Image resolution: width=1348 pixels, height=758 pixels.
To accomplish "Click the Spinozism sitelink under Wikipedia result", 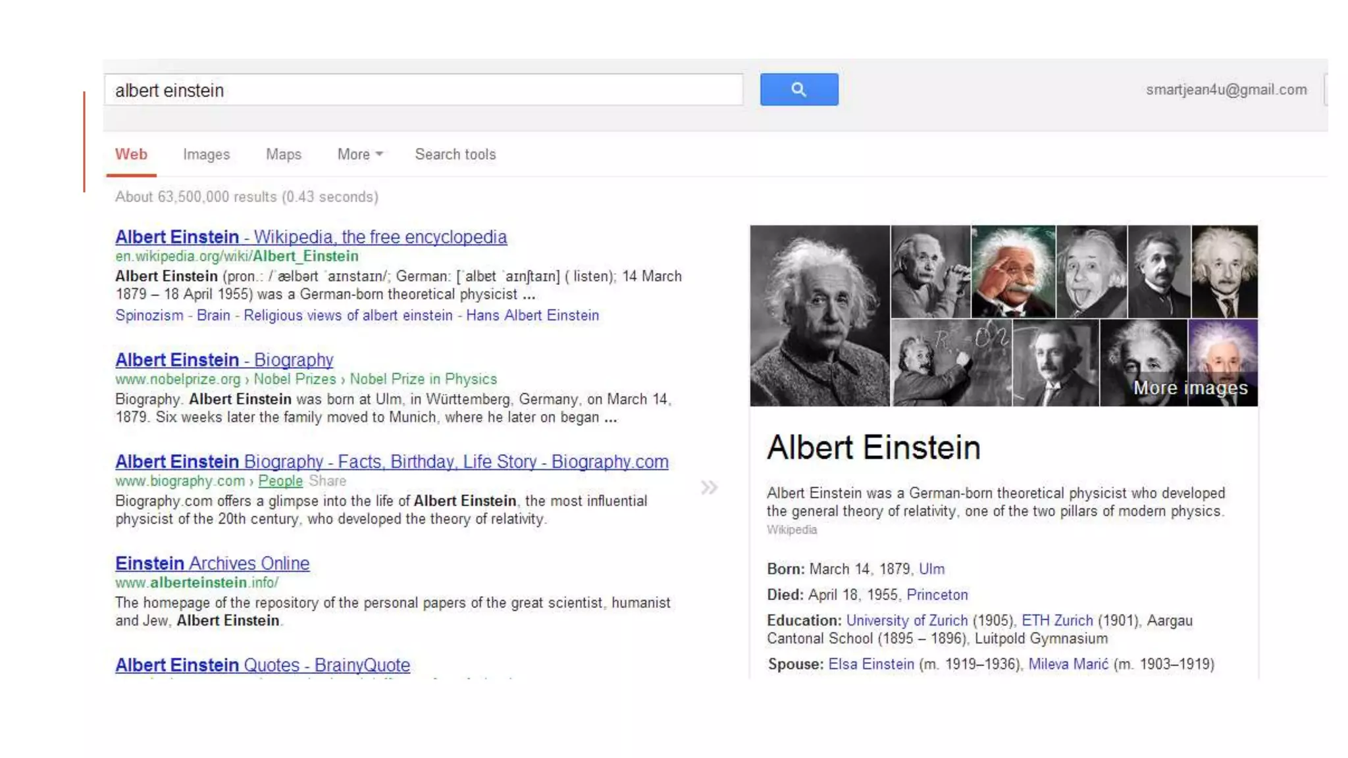I will tap(149, 316).
